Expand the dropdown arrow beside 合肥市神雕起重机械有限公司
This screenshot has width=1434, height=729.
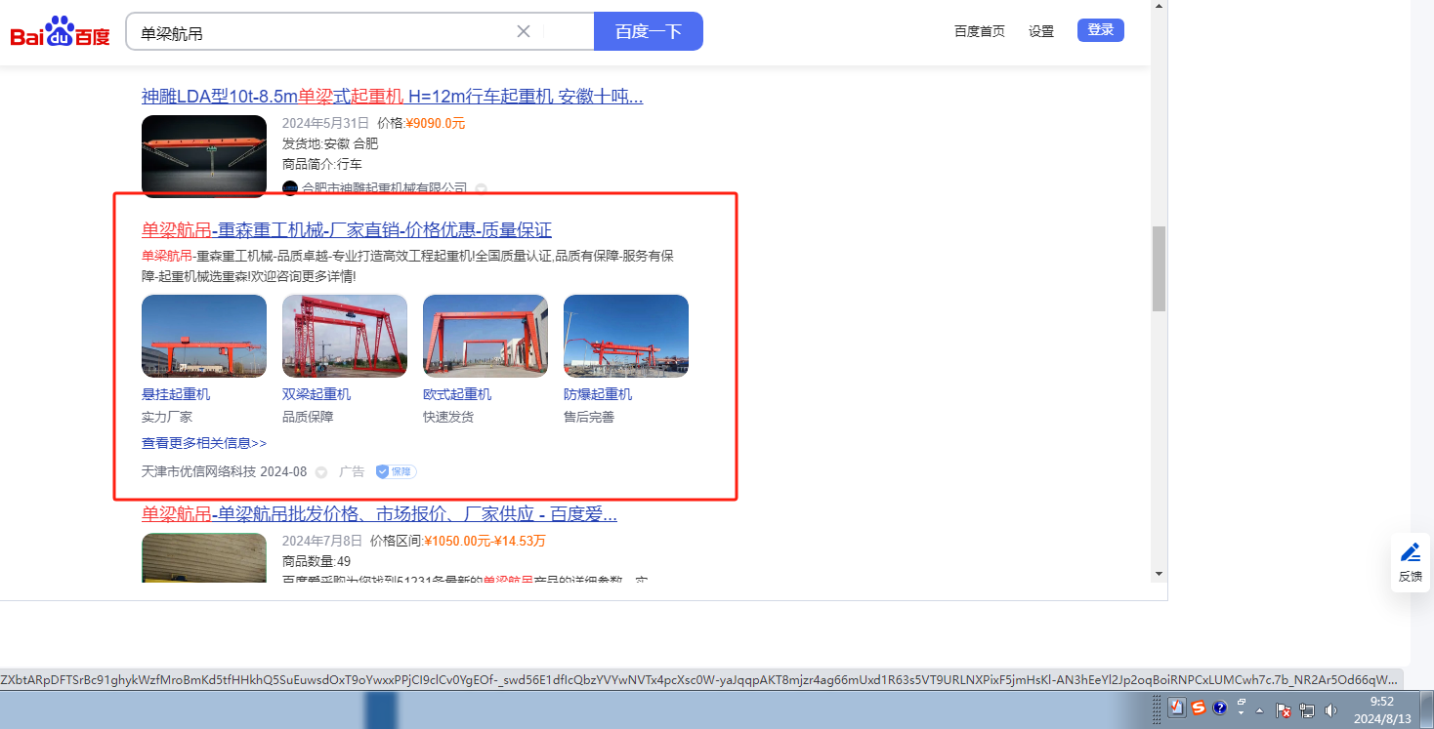tap(481, 188)
